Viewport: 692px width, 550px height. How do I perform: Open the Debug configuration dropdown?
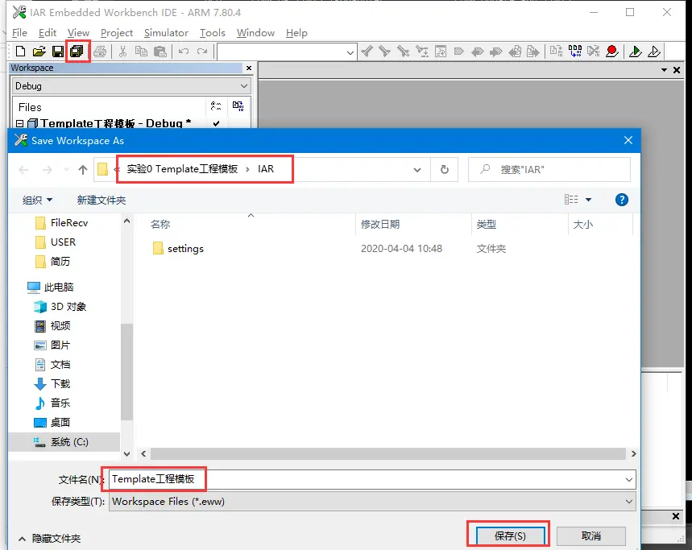click(243, 86)
